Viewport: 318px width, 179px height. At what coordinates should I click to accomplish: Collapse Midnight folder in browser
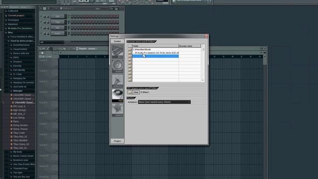11,91
